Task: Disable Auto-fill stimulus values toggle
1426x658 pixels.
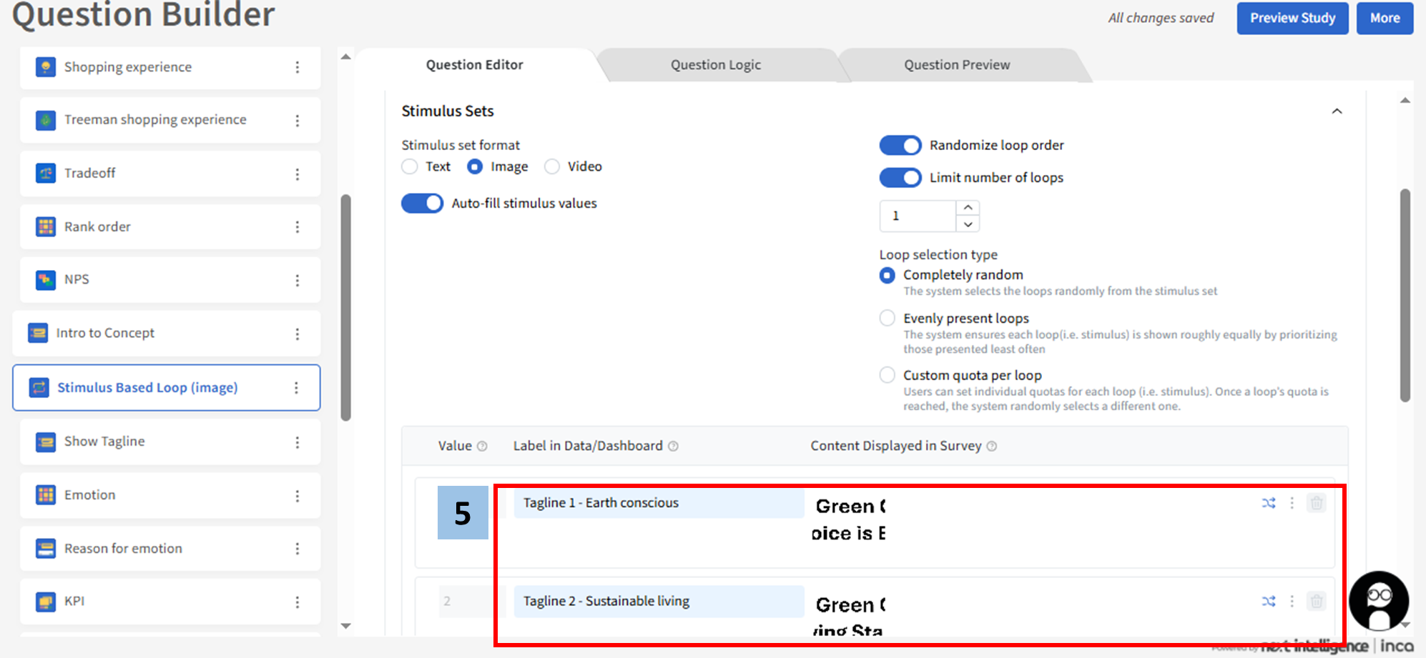Action: [x=422, y=204]
